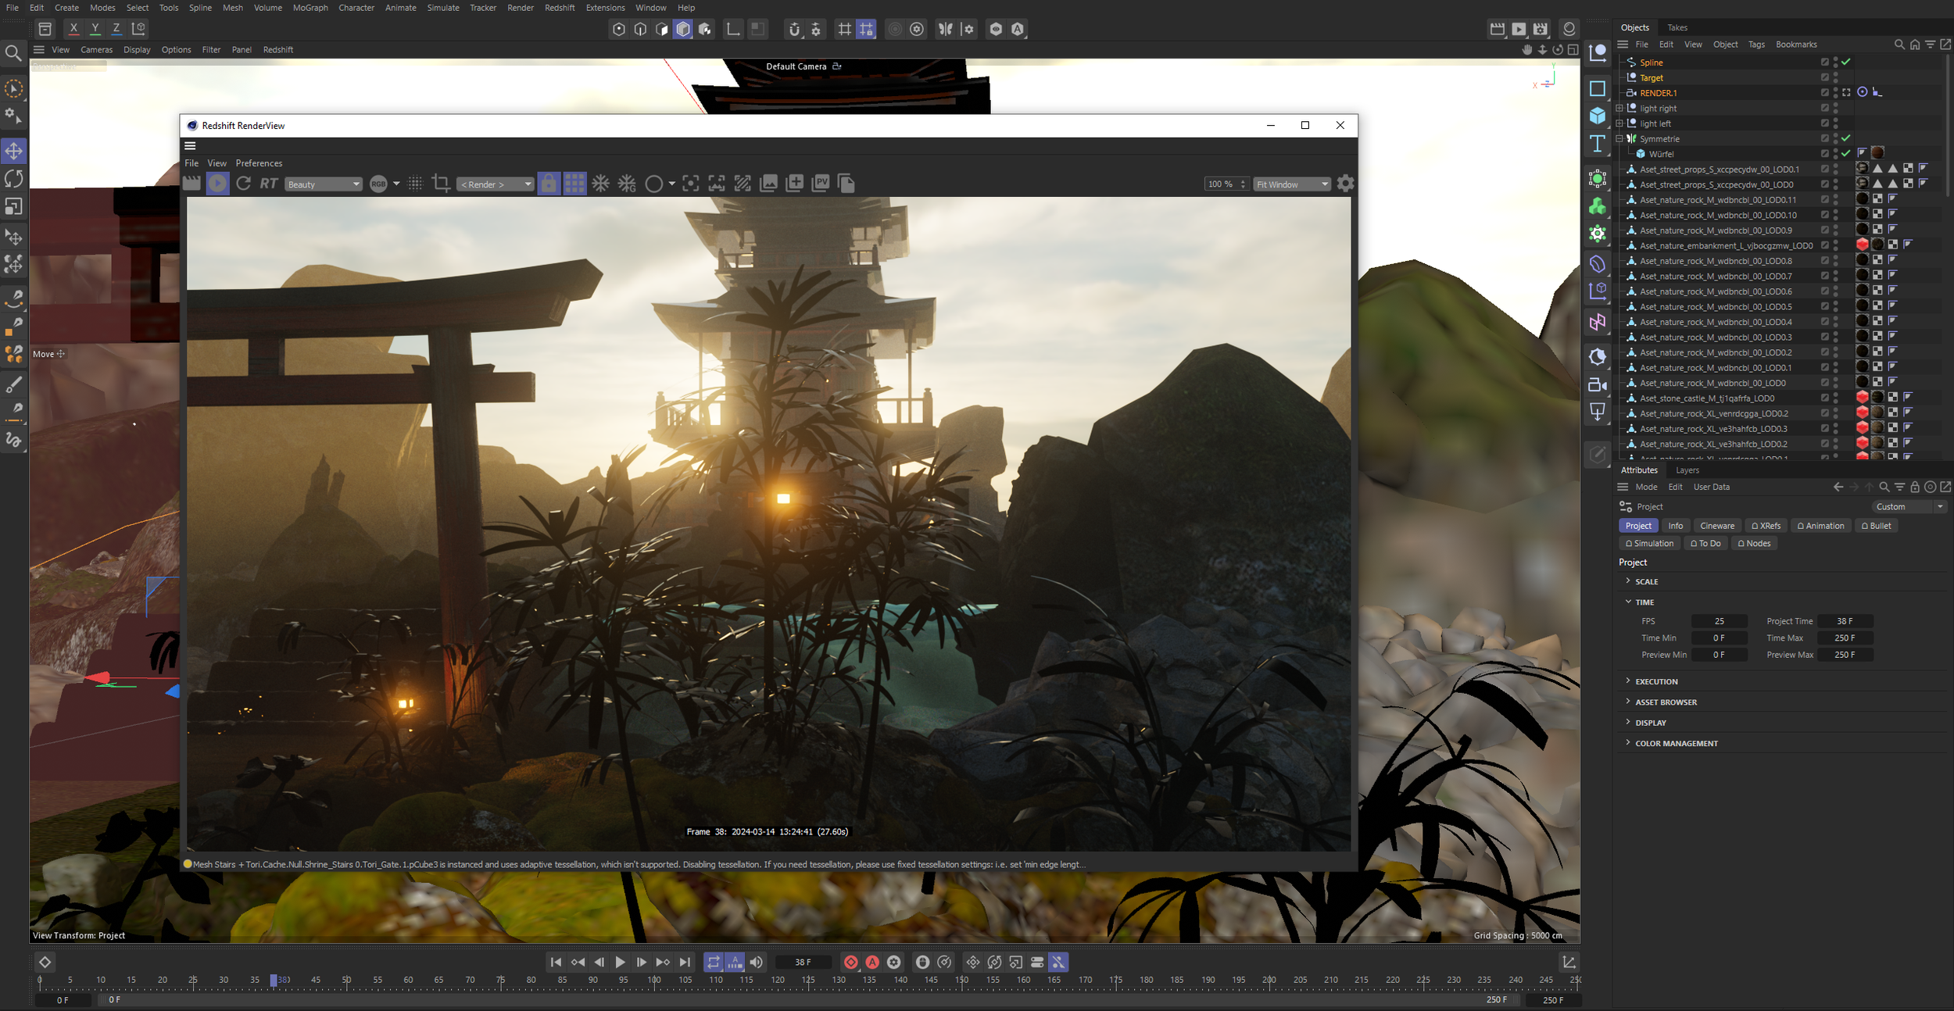The width and height of the screenshot is (1954, 1011).
Task: Open the Beauty AOV dropdown
Action: coord(324,184)
